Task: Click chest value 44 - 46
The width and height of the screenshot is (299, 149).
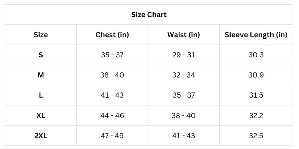Action: 112,115
